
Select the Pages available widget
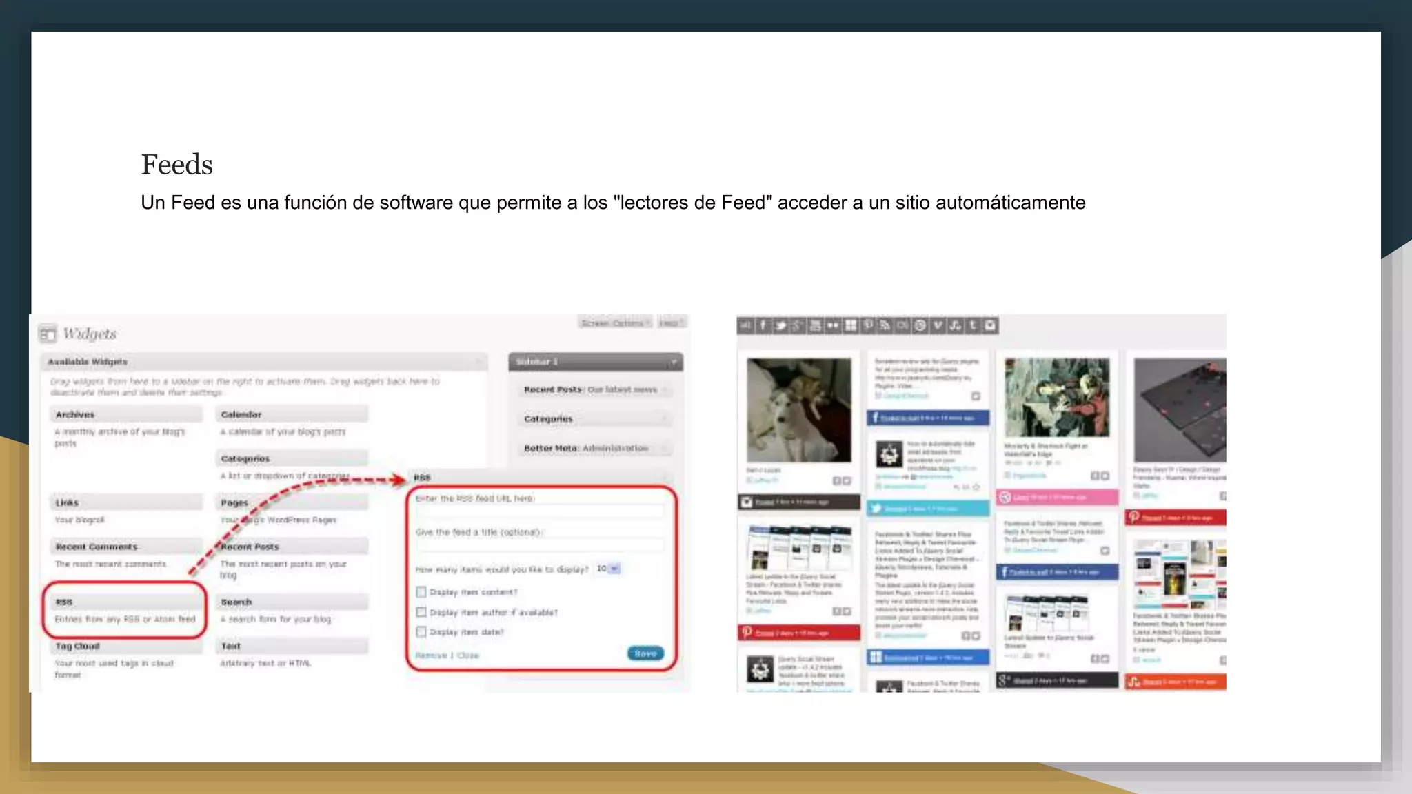click(x=292, y=502)
